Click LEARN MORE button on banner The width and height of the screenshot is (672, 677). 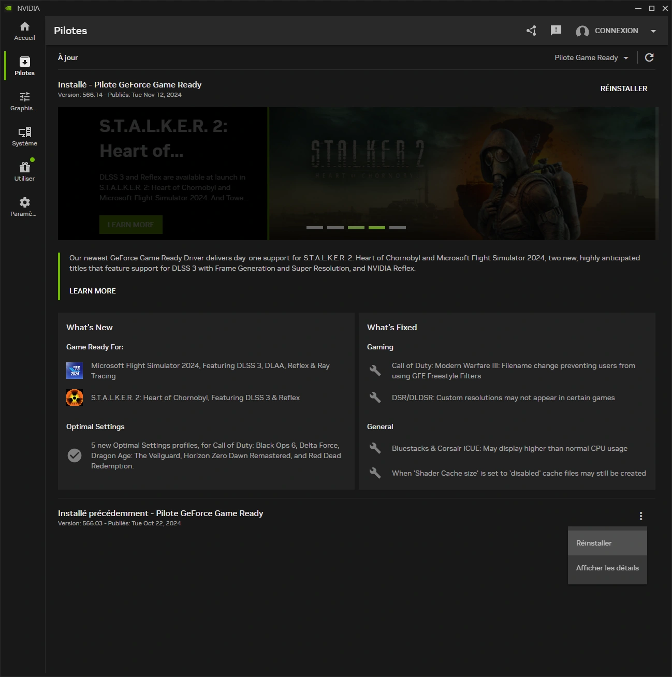pyautogui.click(x=131, y=225)
